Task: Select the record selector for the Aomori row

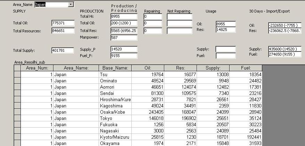Action: pyautogui.click(x=17, y=87)
